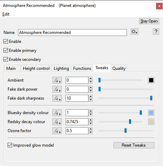Open Ambient animation/function button
The height and width of the screenshot is (166, 163).
(57, 80)
